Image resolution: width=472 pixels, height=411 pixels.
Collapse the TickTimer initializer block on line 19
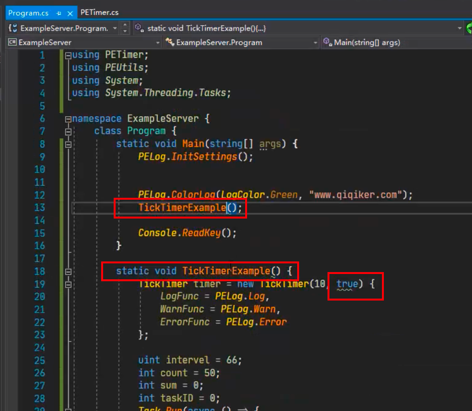coord(68,285)
